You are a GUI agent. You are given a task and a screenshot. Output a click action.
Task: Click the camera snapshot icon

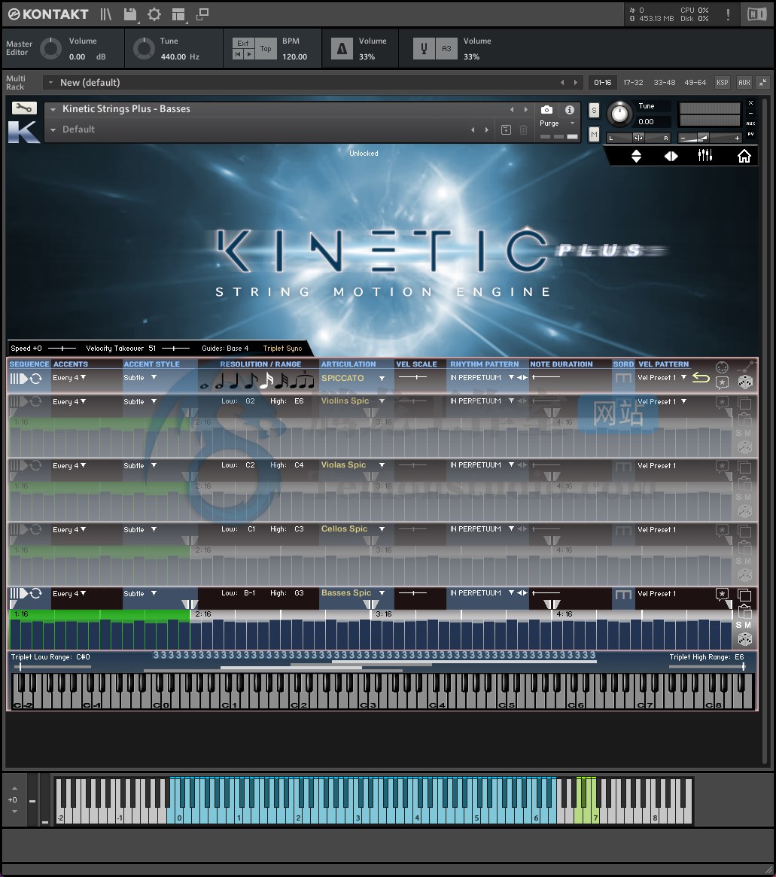point(546,110)
